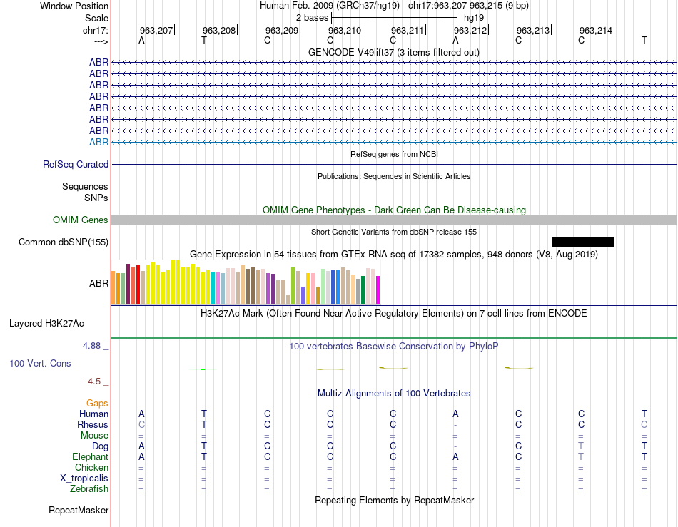Open 100 vertebrates Basewise Conservation title
This screenshot has height=527, width=678.
point(393,346)
